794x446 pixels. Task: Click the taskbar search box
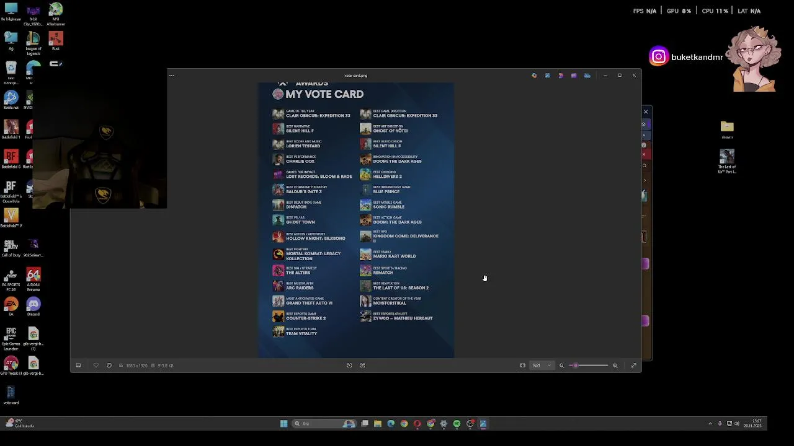[325, 424]
